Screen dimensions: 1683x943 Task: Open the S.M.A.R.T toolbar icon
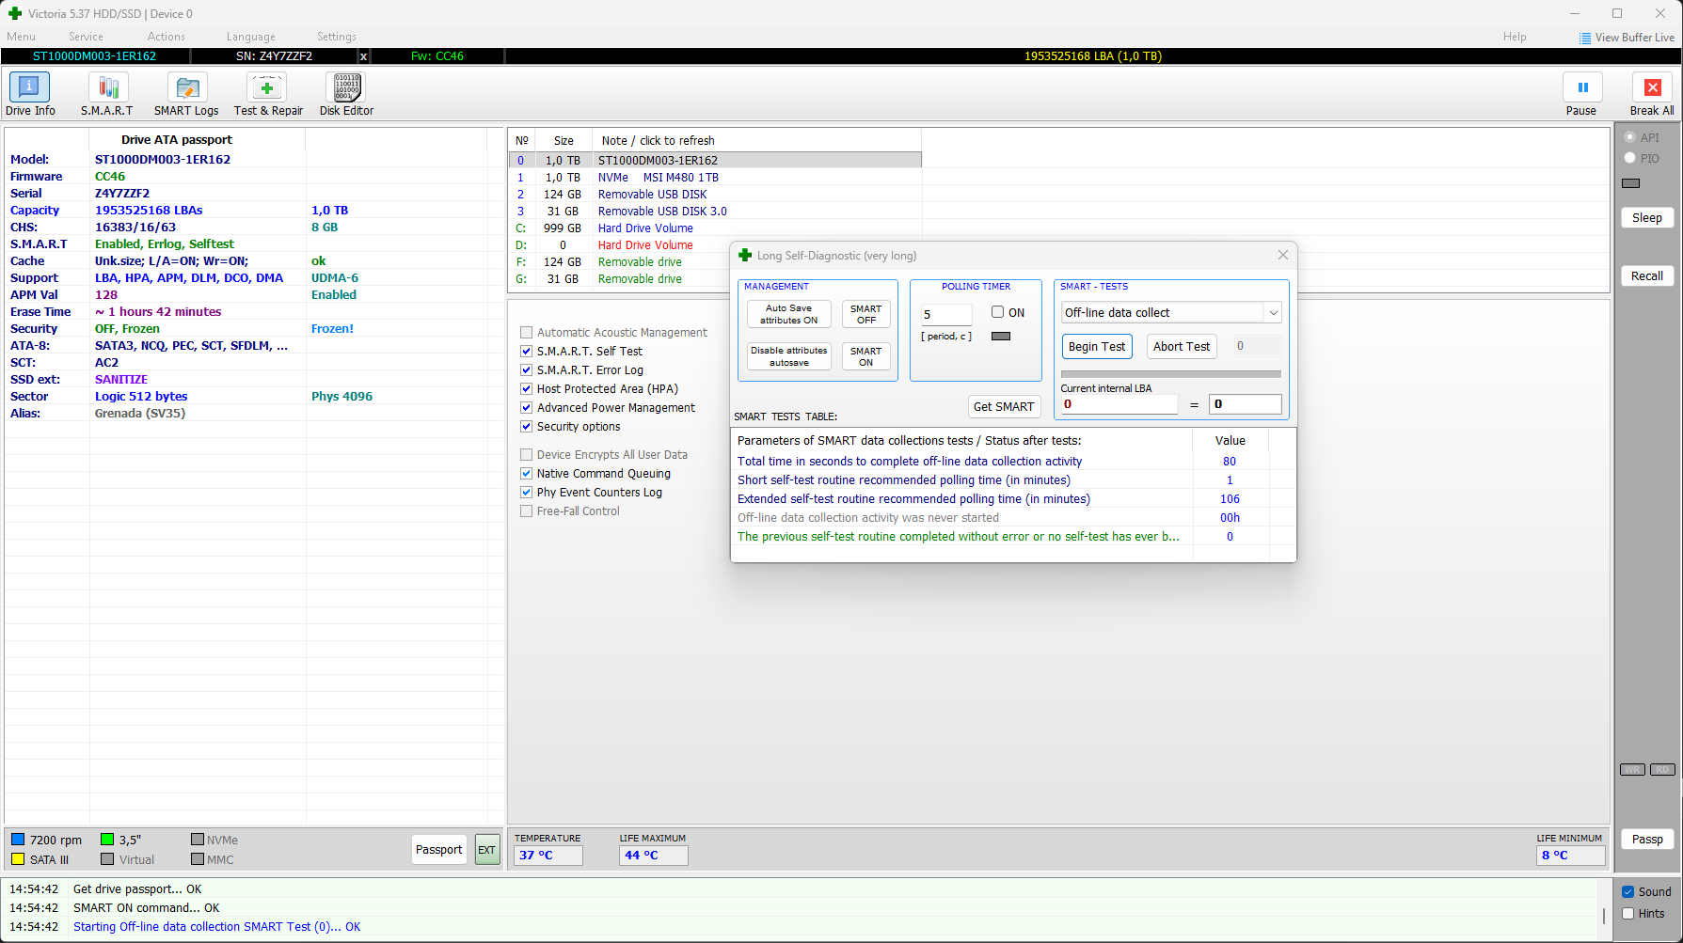coord(107,87)
